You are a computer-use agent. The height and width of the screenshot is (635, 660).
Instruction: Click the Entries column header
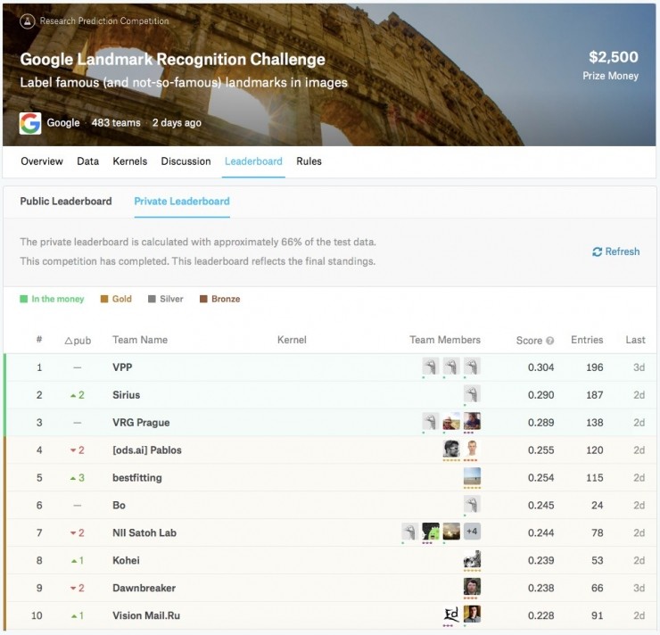(587, 340)
